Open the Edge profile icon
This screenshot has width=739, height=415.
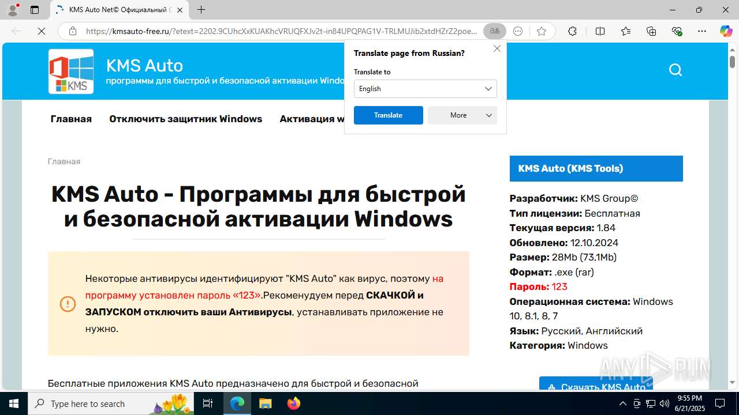[13, 10]
